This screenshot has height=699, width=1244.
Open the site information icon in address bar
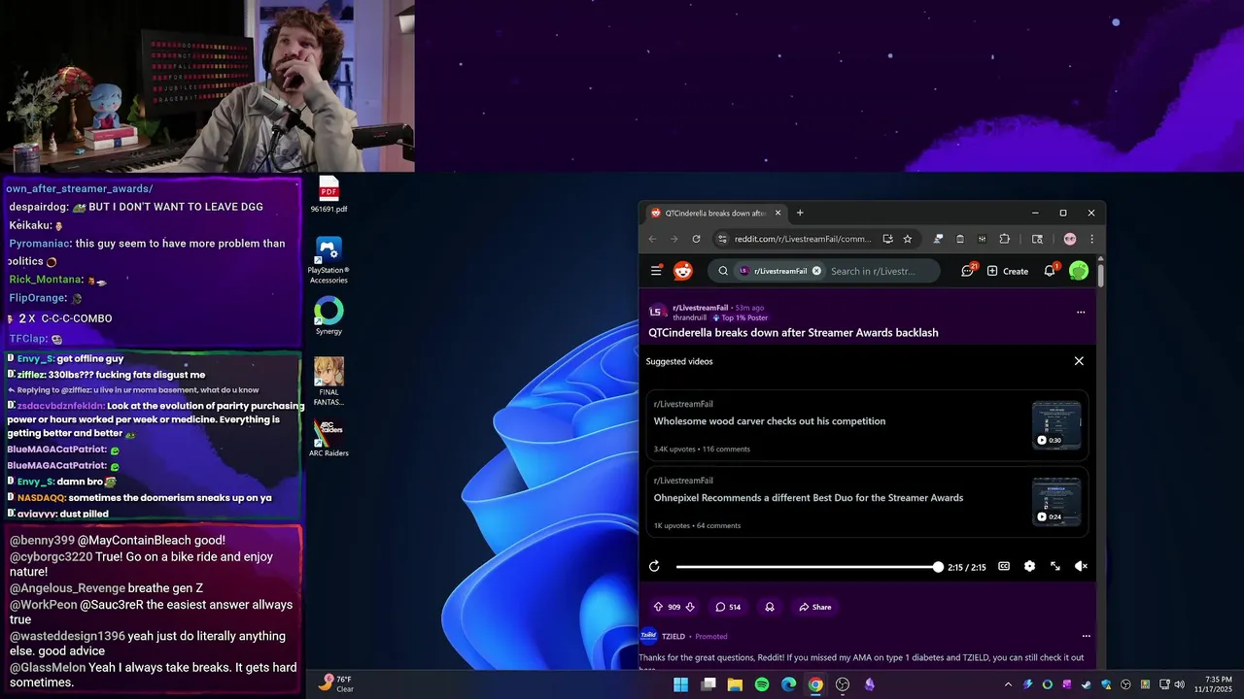point(722,239)
